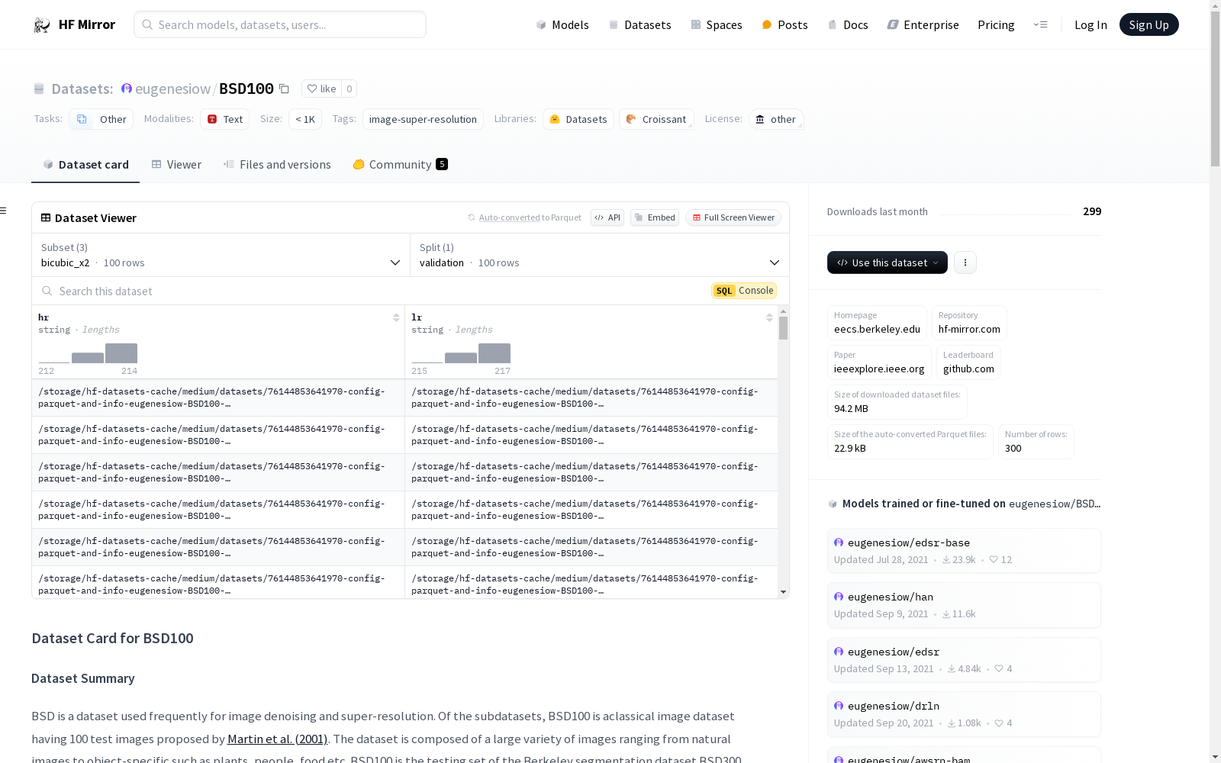Copy dataset name with the copy icon
The width and height of the screenshot is (1221, 763).
click(284, 89)
